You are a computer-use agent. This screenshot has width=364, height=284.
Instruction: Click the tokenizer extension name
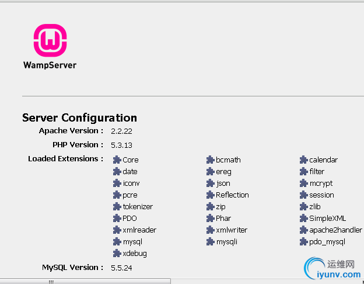pos(138,206)
